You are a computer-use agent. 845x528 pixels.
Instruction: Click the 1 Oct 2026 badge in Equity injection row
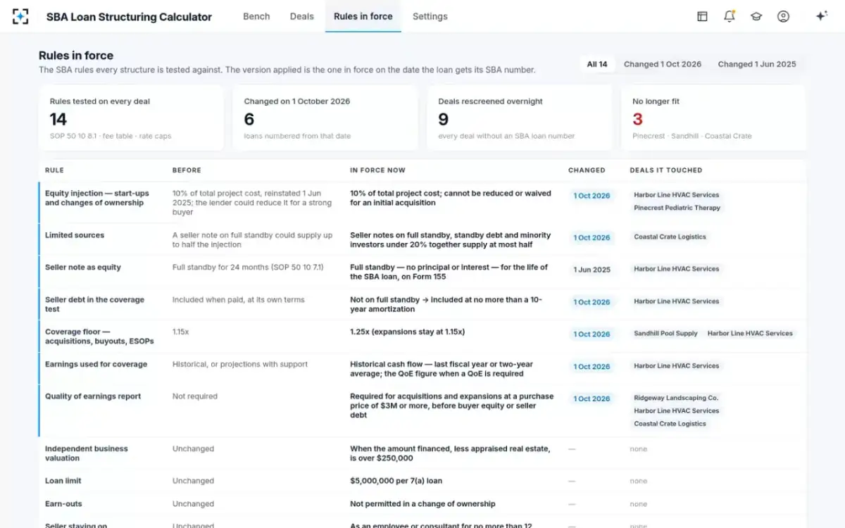(x=591, y=196)
